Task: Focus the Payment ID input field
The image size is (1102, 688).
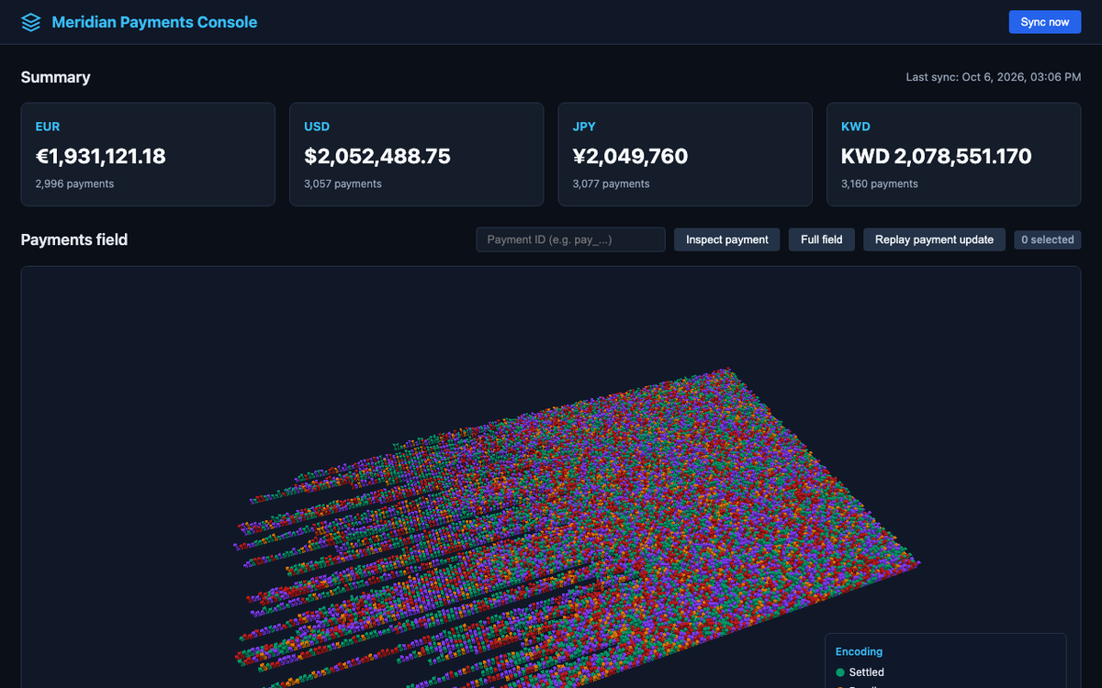Action: pos(570,239)
